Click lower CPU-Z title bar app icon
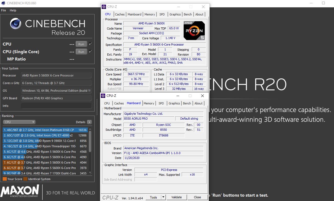The width and height of the screenshot is (334, 201). coord(103,95)
